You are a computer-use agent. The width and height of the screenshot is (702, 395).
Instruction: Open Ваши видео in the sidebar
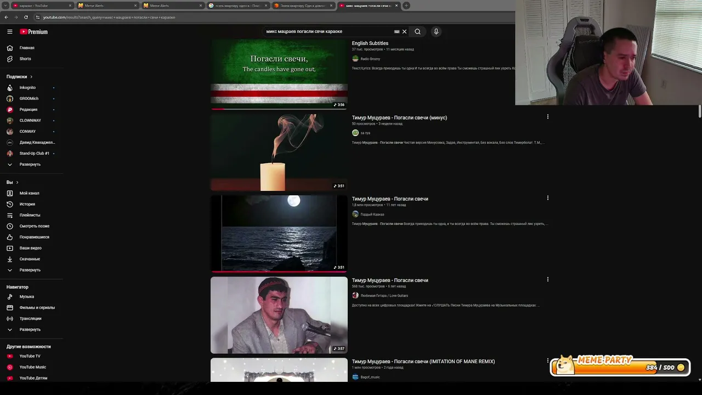point(31,248)
